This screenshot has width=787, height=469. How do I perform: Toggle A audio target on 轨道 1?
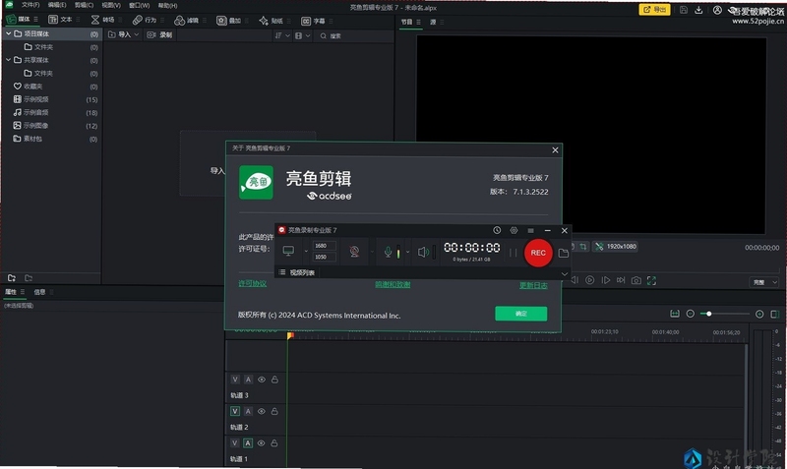point(248,442)
